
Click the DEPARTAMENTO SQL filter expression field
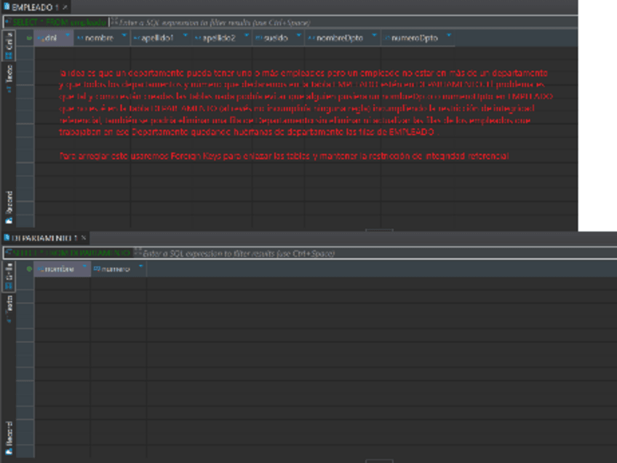364,253
